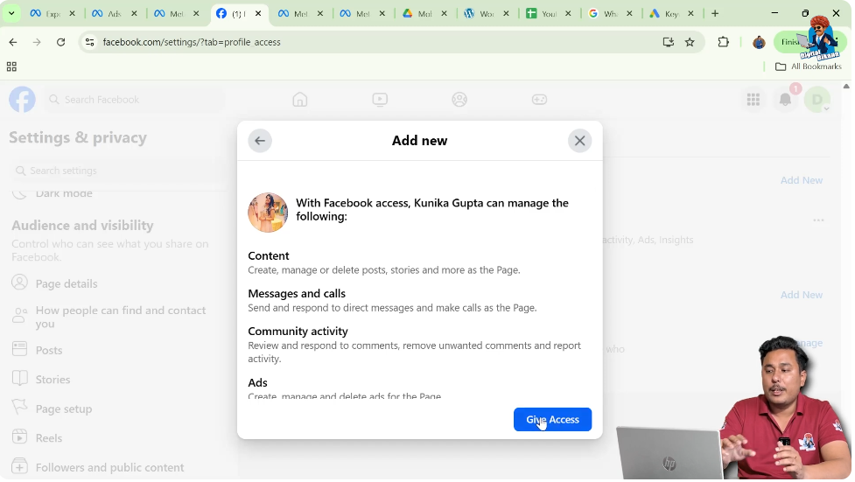Open Posts in settings sidebar
The height and width of the screenshot is (482, 855).
tap(49, 351)
